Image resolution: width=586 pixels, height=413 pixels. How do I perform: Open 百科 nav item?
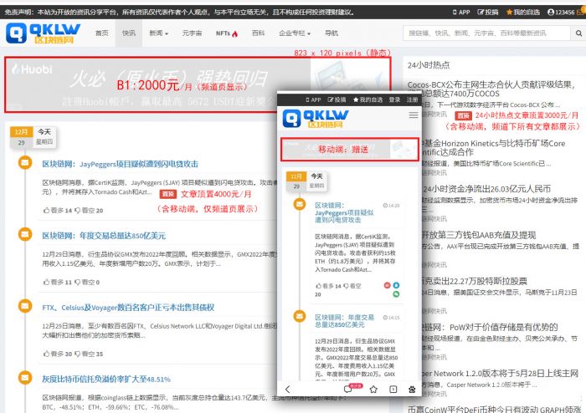point(258,33)
